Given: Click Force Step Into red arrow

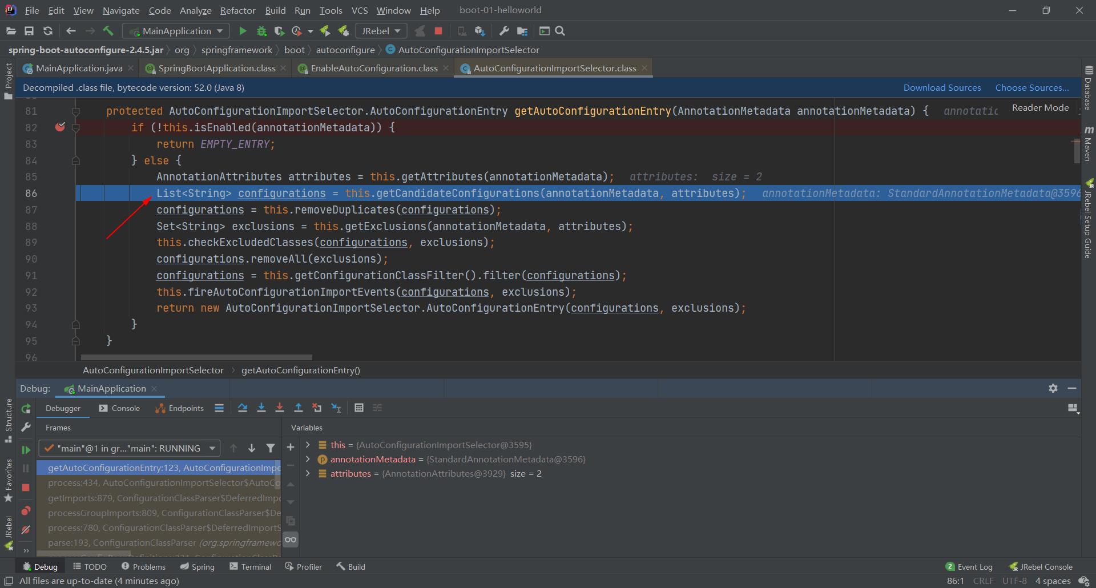Looking at the screenshot, I should tap(280, 408).
